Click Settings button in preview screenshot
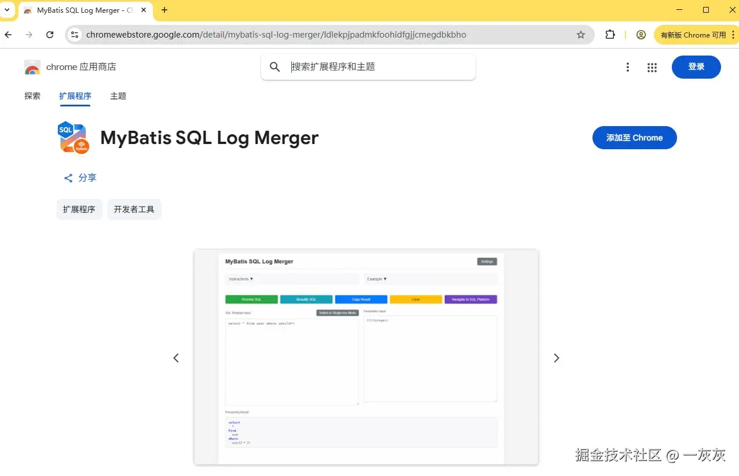Viewport: 739px width, 476px height. click(487, 261)
